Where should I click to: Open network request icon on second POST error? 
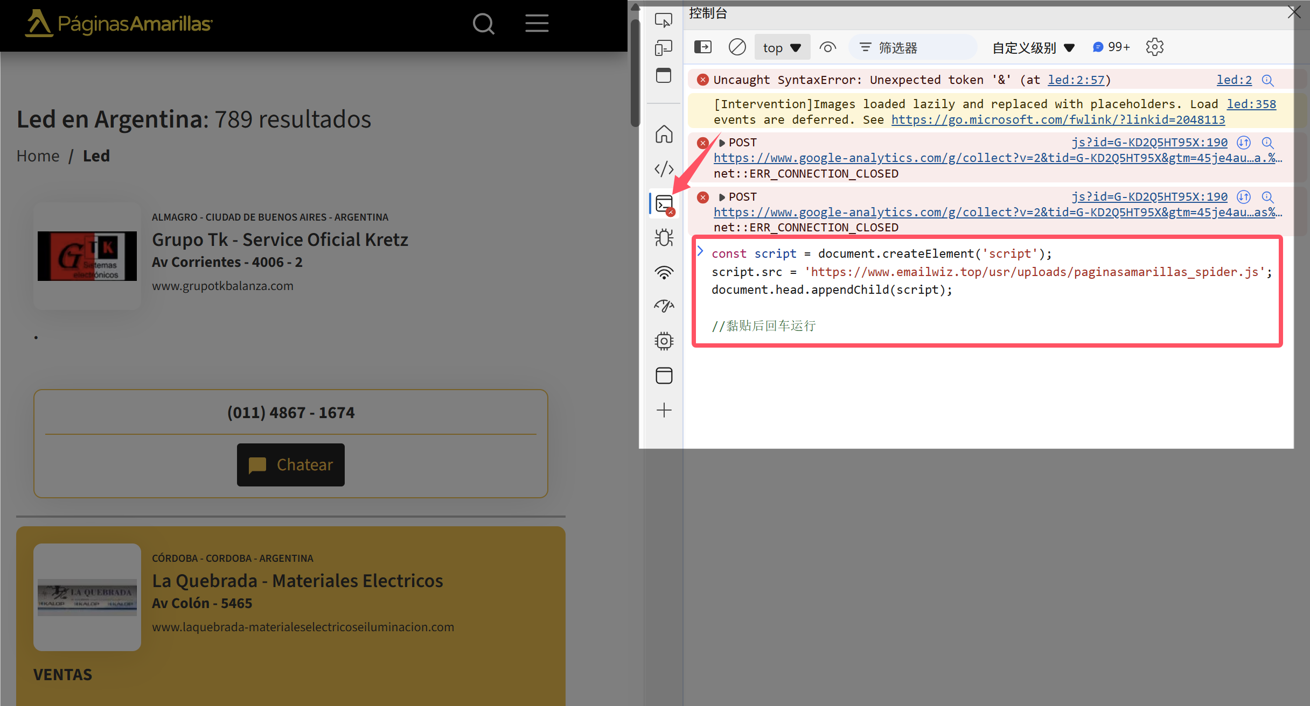1244,197
